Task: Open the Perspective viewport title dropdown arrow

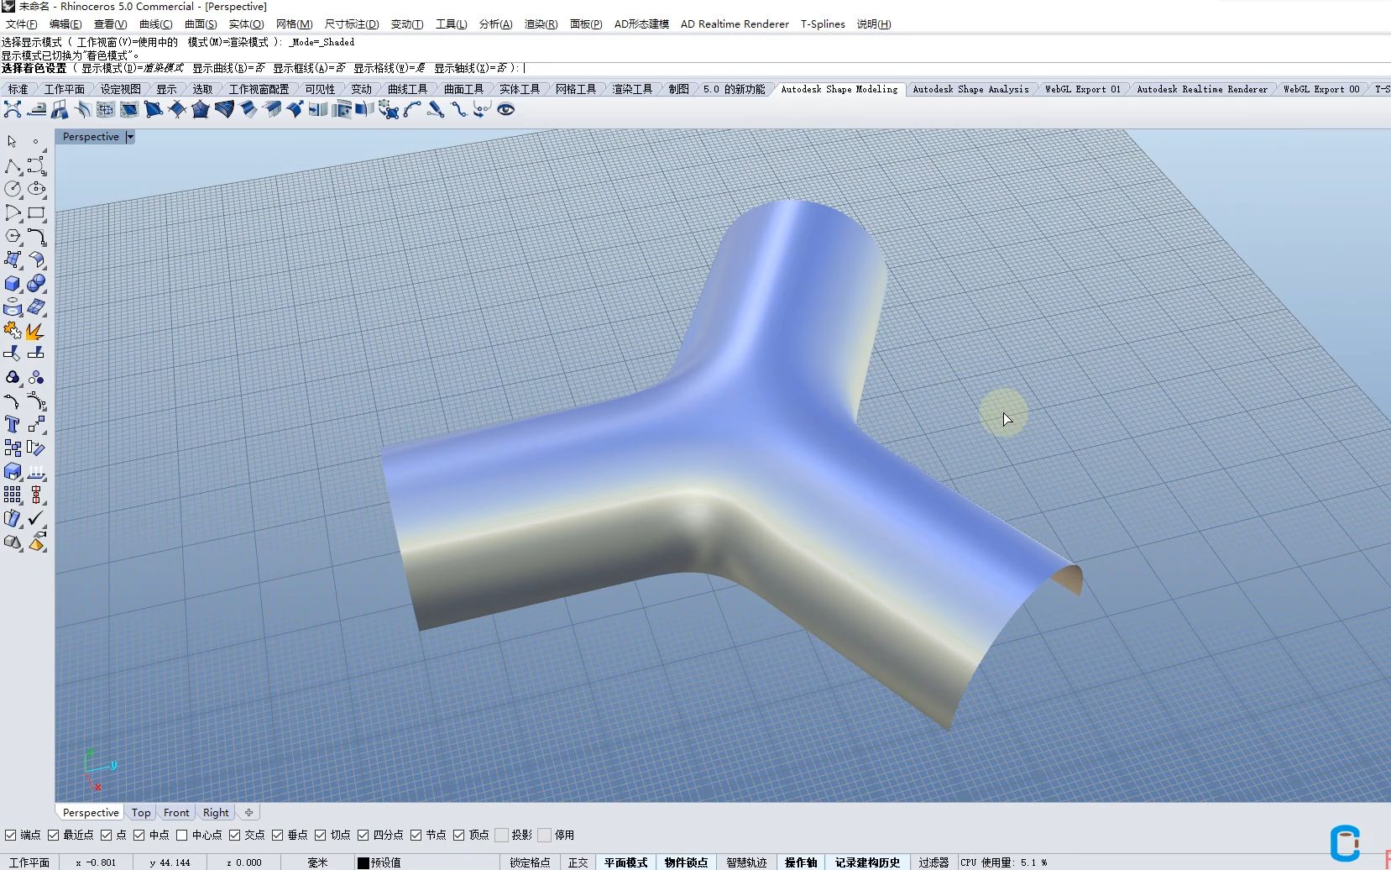Action: [x=130, y=137]
